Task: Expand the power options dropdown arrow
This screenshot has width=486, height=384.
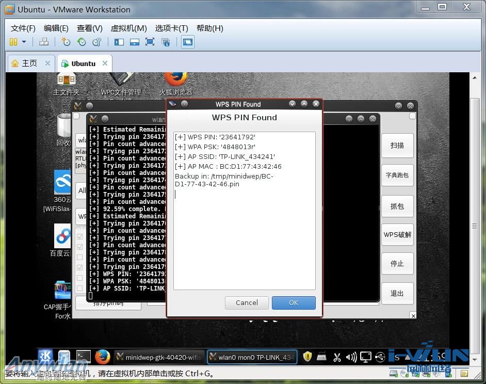Action: pos(24,42)
